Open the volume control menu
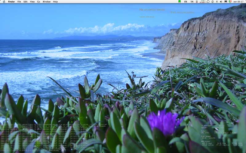The width and height of the screenshot is (246, 153). 221,2
